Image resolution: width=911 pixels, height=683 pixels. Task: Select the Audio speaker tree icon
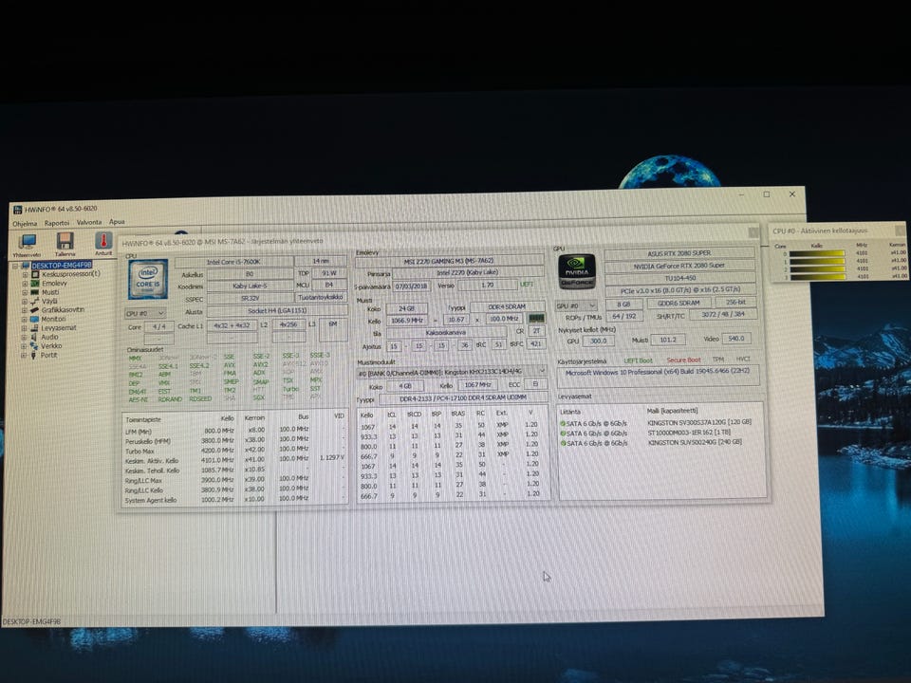click(35, 337)
